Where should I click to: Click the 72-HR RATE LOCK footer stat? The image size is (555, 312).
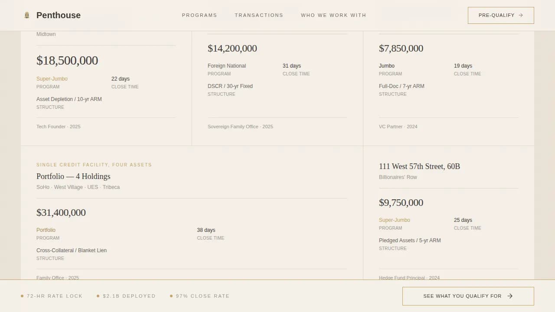coord(55,296)
